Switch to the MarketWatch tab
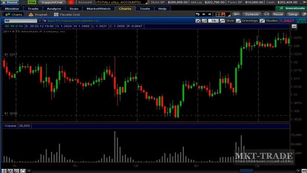Image resolution: width=307 pixels, height=173 pixels. click(x=98, y=9)
